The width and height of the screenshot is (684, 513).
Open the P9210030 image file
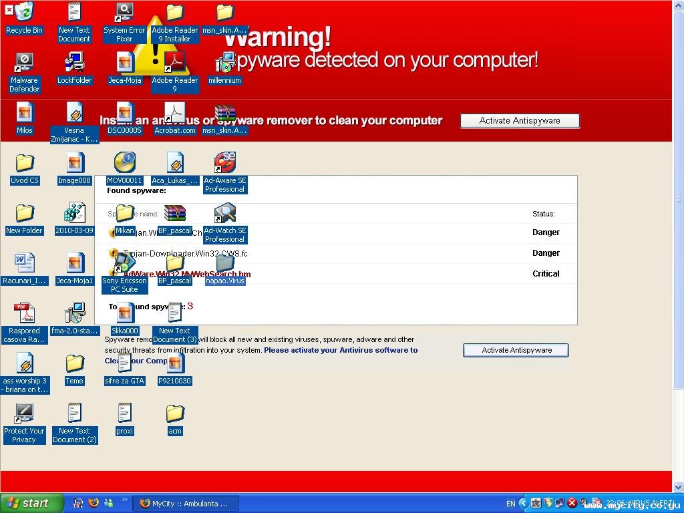(174, 369)
